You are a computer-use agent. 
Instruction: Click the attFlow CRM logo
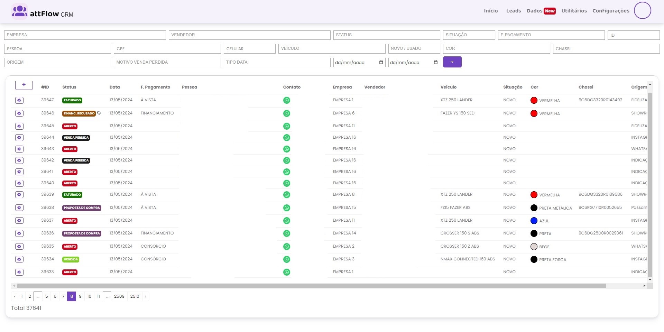coord(43,12)
